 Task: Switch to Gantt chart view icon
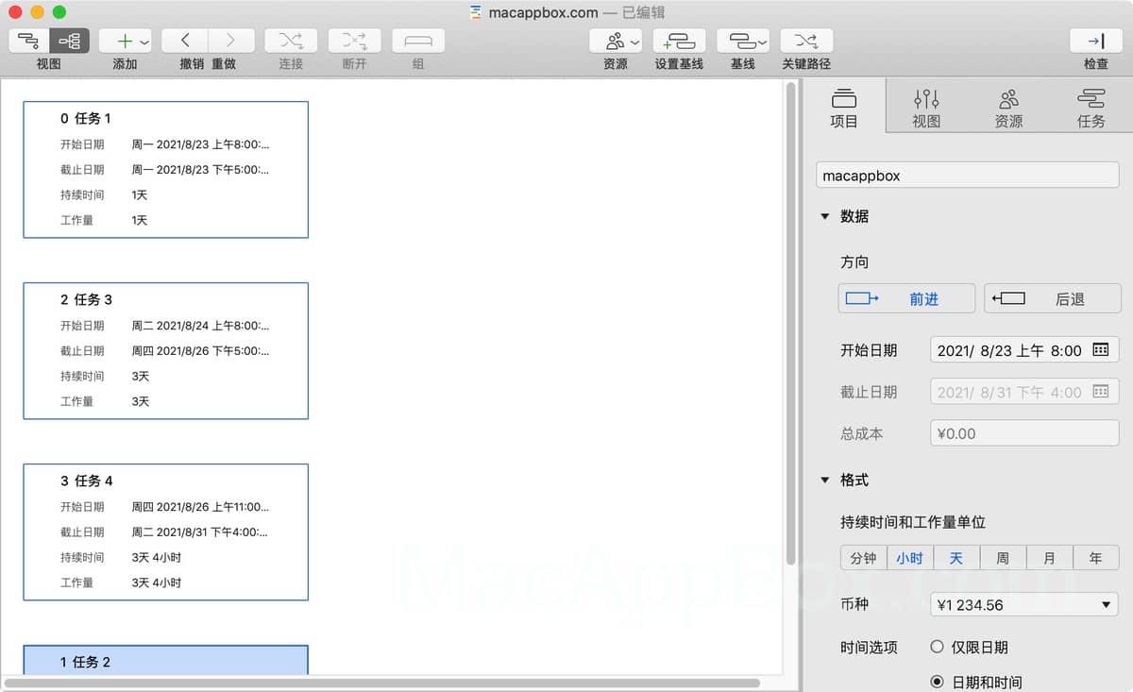click(29, 41)
